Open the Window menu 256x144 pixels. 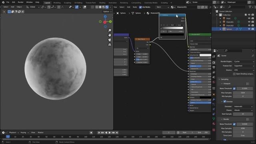coord(29,2)
